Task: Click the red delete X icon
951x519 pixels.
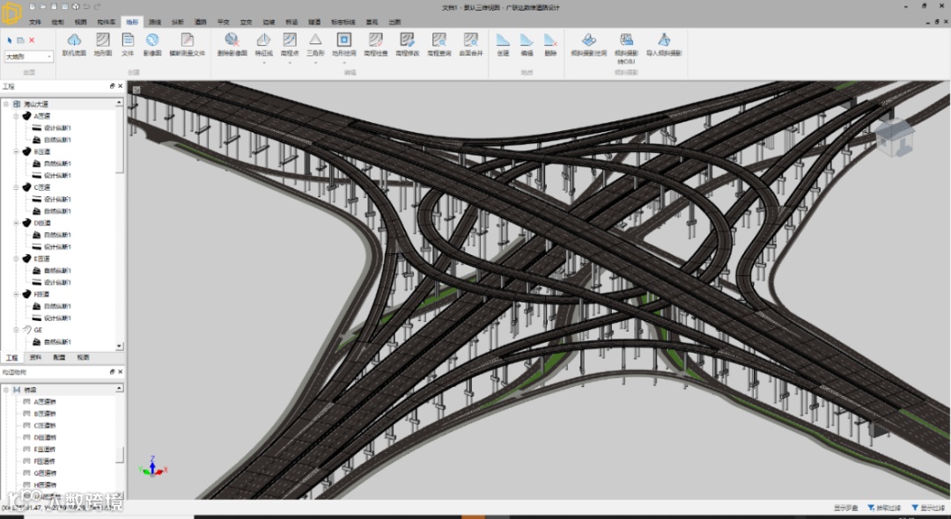Action: pyautogui.click(x=32, y=40)
